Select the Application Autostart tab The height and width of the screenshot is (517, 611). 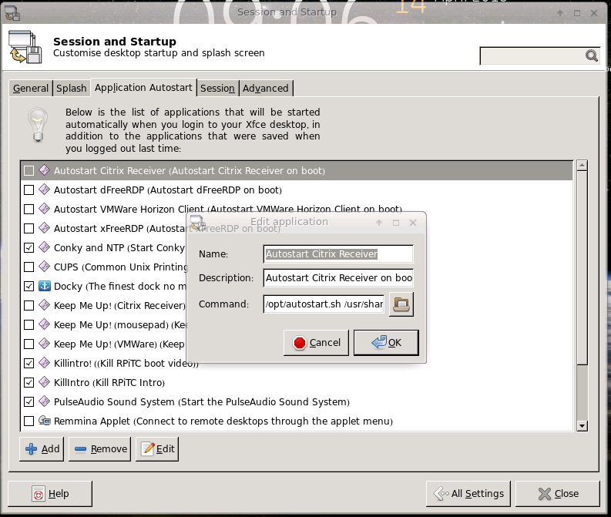[x=143, y=88]
